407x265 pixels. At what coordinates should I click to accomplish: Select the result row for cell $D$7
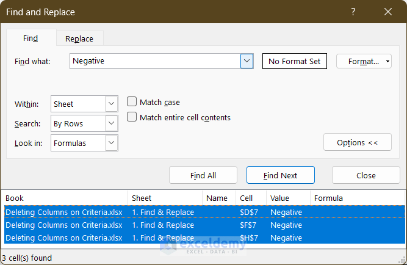tap(183, 212)
